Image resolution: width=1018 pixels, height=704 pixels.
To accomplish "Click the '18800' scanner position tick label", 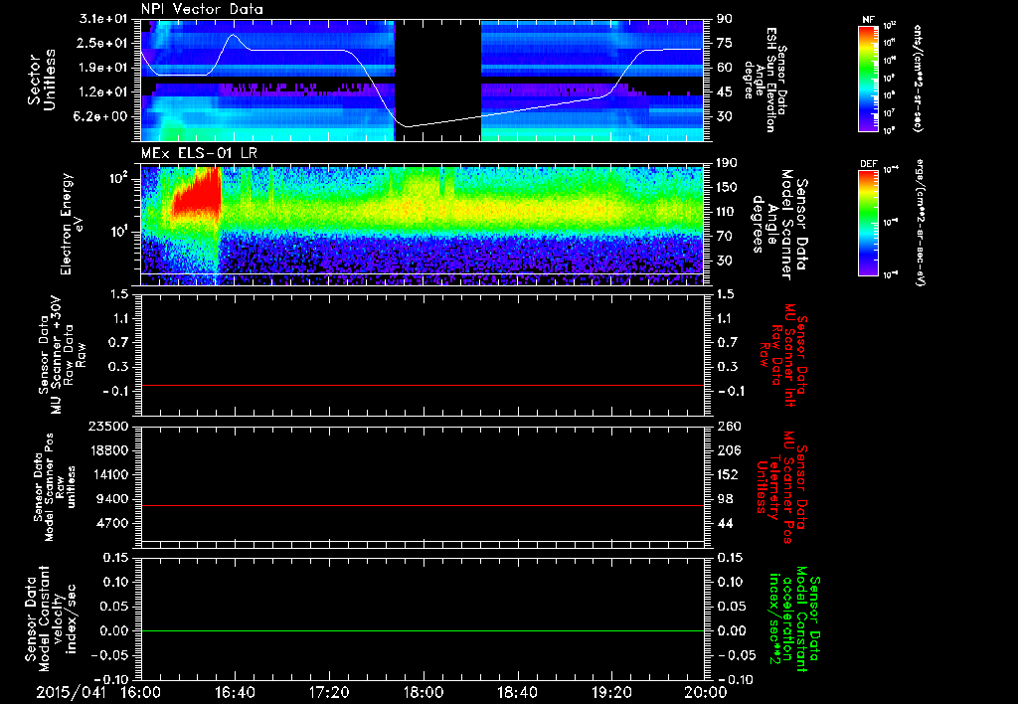I will coord(108,450).
